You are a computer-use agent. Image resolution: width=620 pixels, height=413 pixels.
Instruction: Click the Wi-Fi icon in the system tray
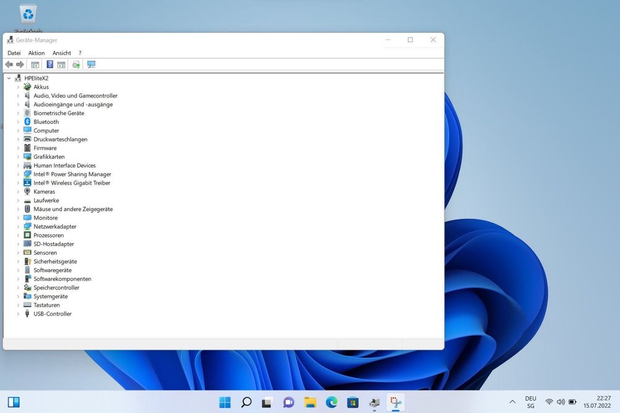tap(549, 402)
